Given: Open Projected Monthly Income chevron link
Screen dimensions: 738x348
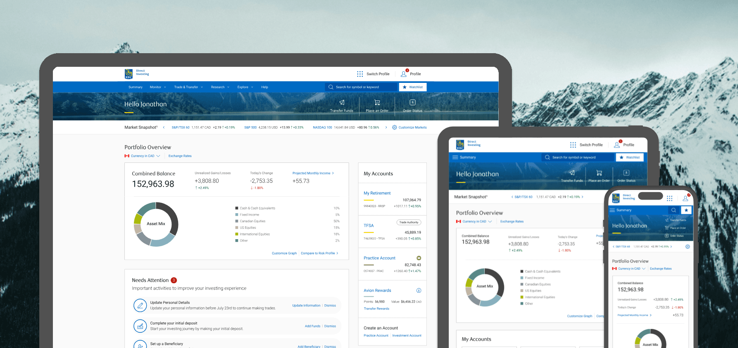Looking at the screenshot, I should click(x=313, y=173).
